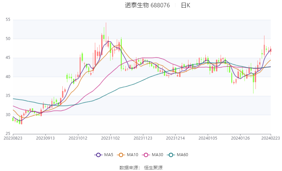The height and width of the screenshot is (171, 282).
Task: Hide the MA5 line via legend label
Action: point(108,155)
